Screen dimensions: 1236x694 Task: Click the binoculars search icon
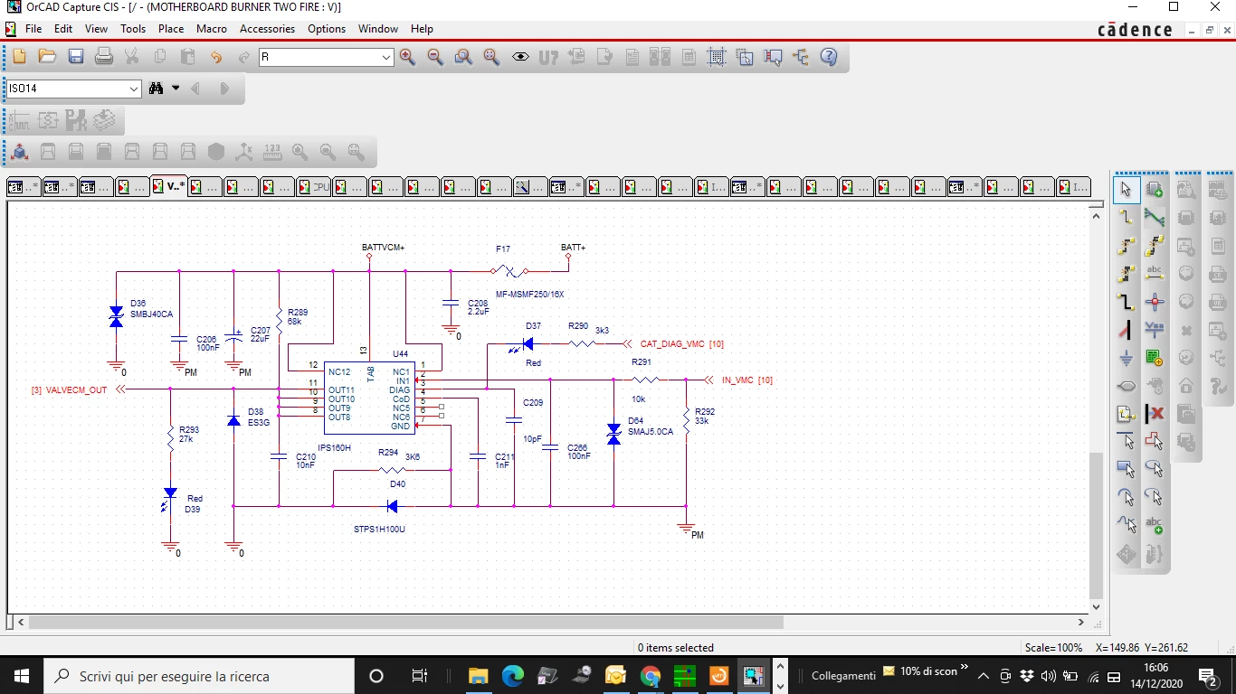(156, 89)
